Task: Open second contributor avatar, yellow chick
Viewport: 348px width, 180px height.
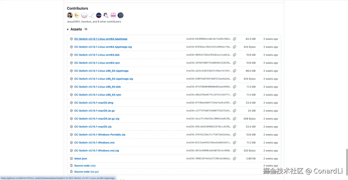Action: click(x=77, y=15)
